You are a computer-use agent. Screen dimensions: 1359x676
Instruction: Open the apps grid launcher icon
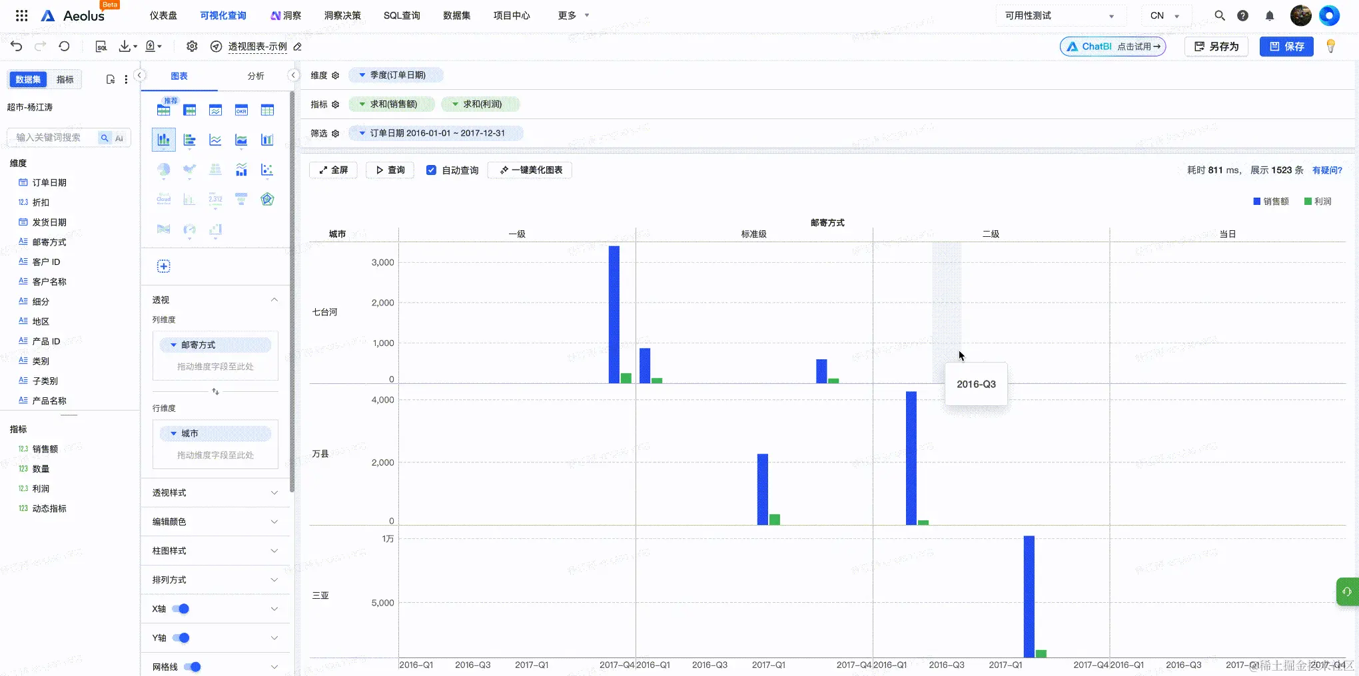(21, 15)
